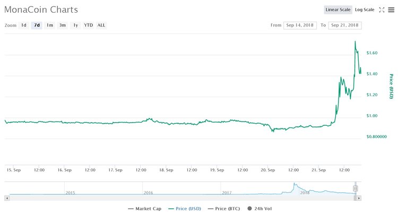This screenshot has height=213, width=398.
Task: Click the 24h Vol legend dot
Action: [x=249, y=208]
